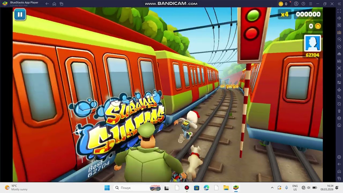Open the BlueStacks hamburger menu

[311, 4]
